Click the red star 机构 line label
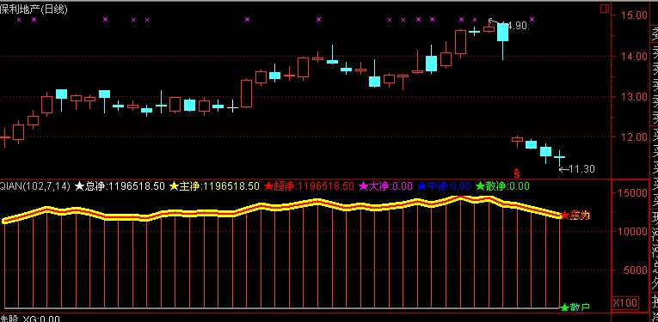The height and width of the screenshot is (322, 658). click(575, 216)
